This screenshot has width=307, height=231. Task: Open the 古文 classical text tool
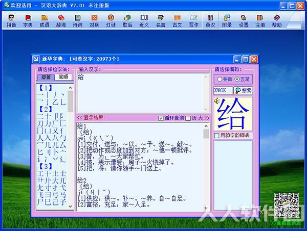coord(177,21)
